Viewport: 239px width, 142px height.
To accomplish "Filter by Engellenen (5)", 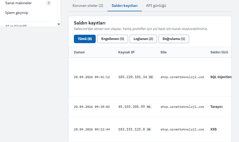I will click(x=113, y=39).
